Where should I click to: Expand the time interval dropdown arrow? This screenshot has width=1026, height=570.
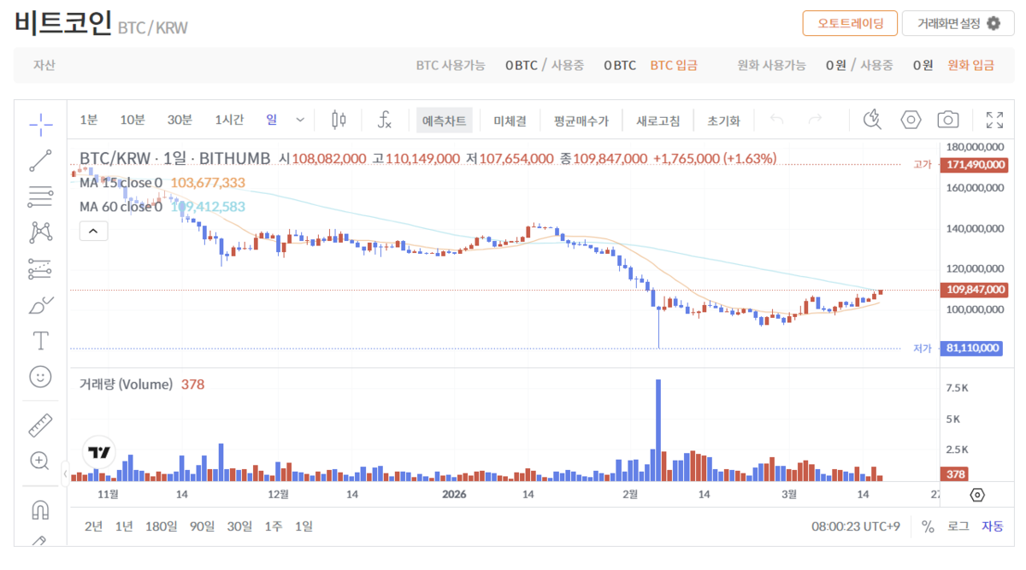(300, 120)
